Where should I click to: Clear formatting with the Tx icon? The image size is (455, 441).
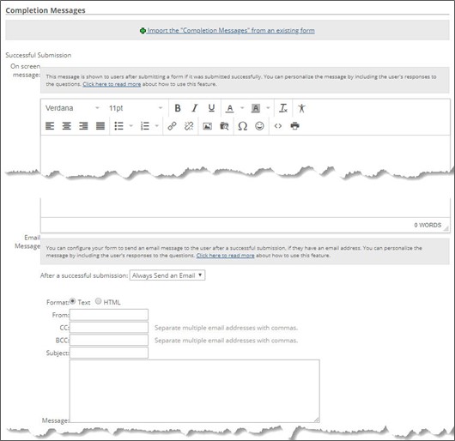283,108
